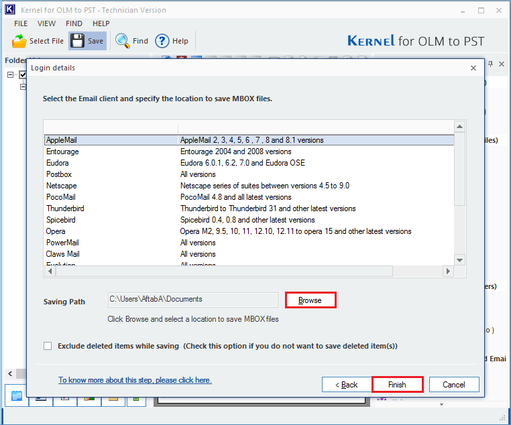Click the Save floppy disk icon
Image resolution: width=511 pixels, height=425 pixels.
(78, 41)
